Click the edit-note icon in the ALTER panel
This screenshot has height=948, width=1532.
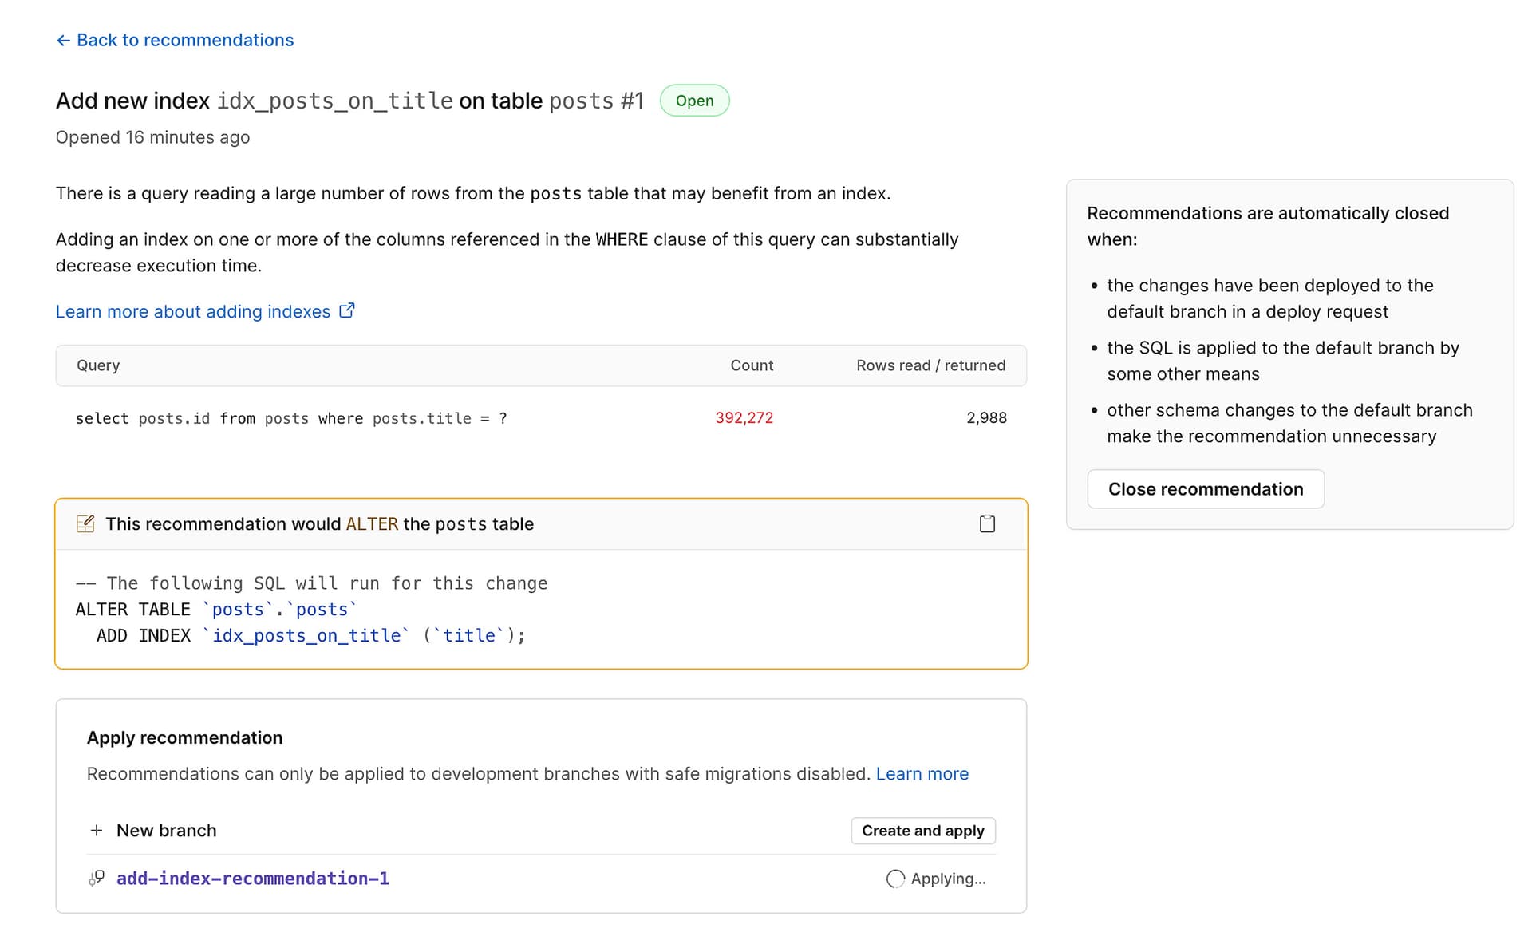click(85, 523)
